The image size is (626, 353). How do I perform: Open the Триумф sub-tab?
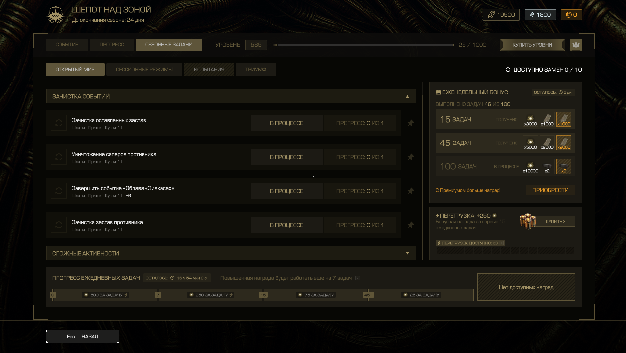[x=256, y=70]
